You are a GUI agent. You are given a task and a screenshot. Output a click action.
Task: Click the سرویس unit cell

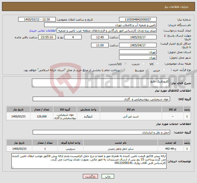pos(70,149)
